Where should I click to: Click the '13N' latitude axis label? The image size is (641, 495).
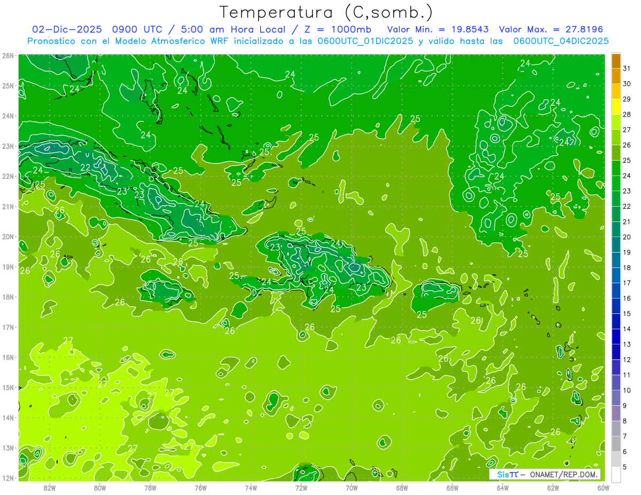click(x=7, y=448)
